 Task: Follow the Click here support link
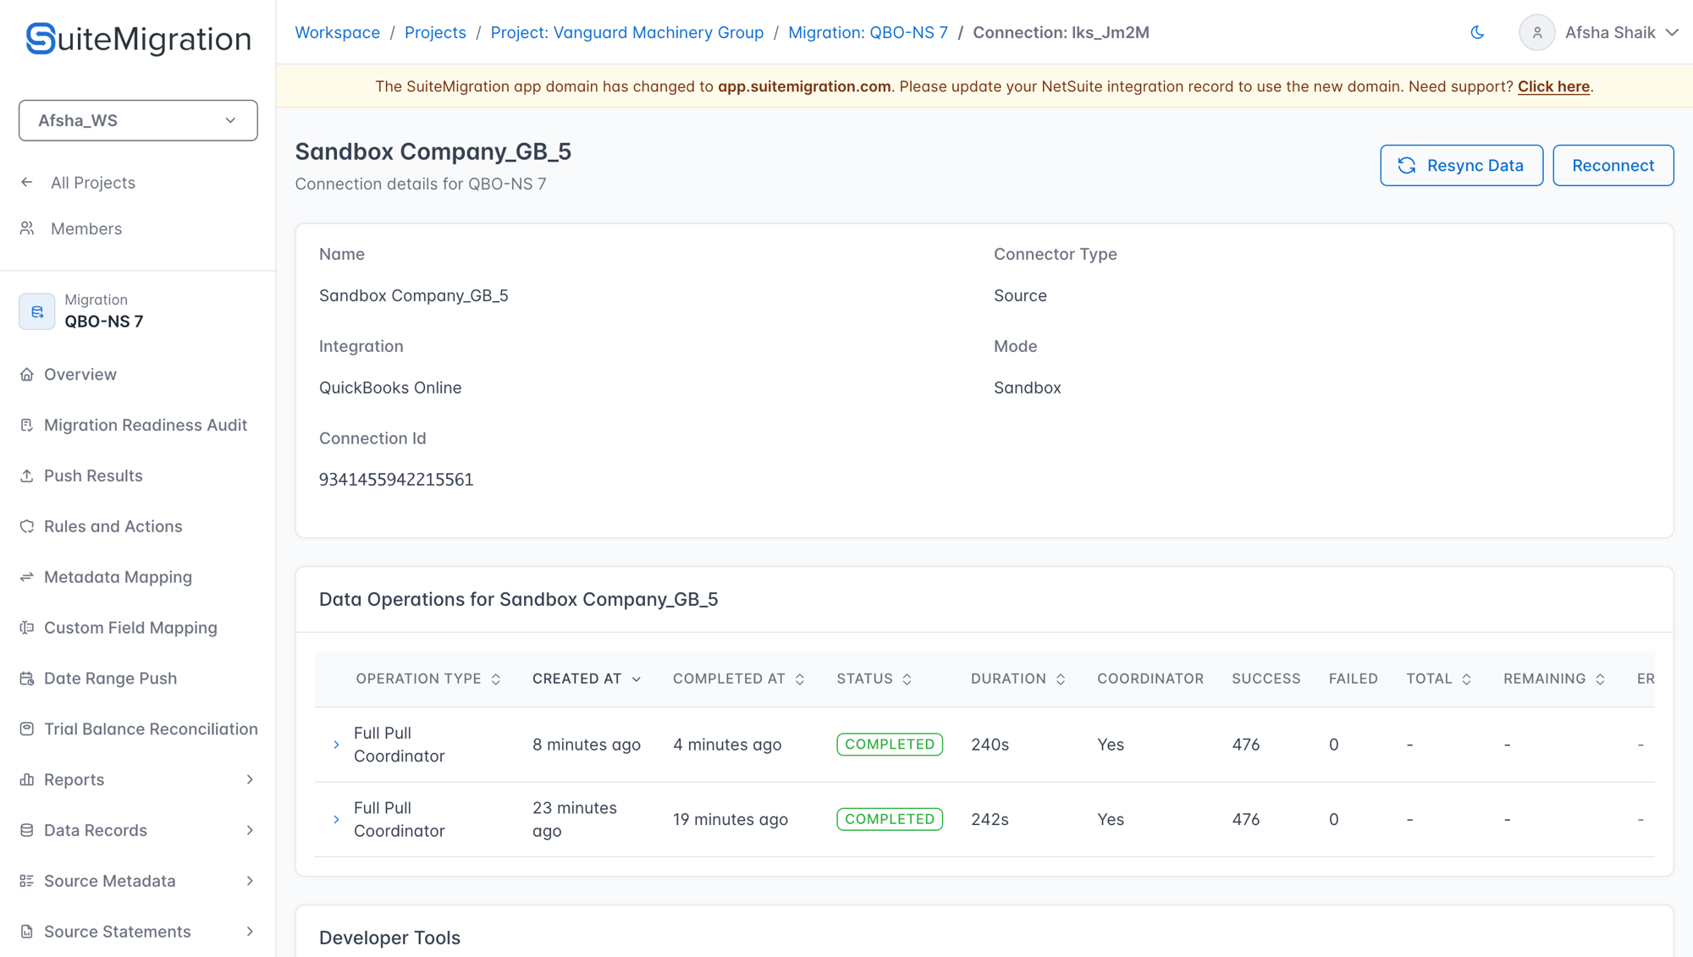1553,86
